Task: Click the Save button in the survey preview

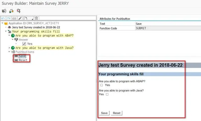Action: (x=104, y=113)
